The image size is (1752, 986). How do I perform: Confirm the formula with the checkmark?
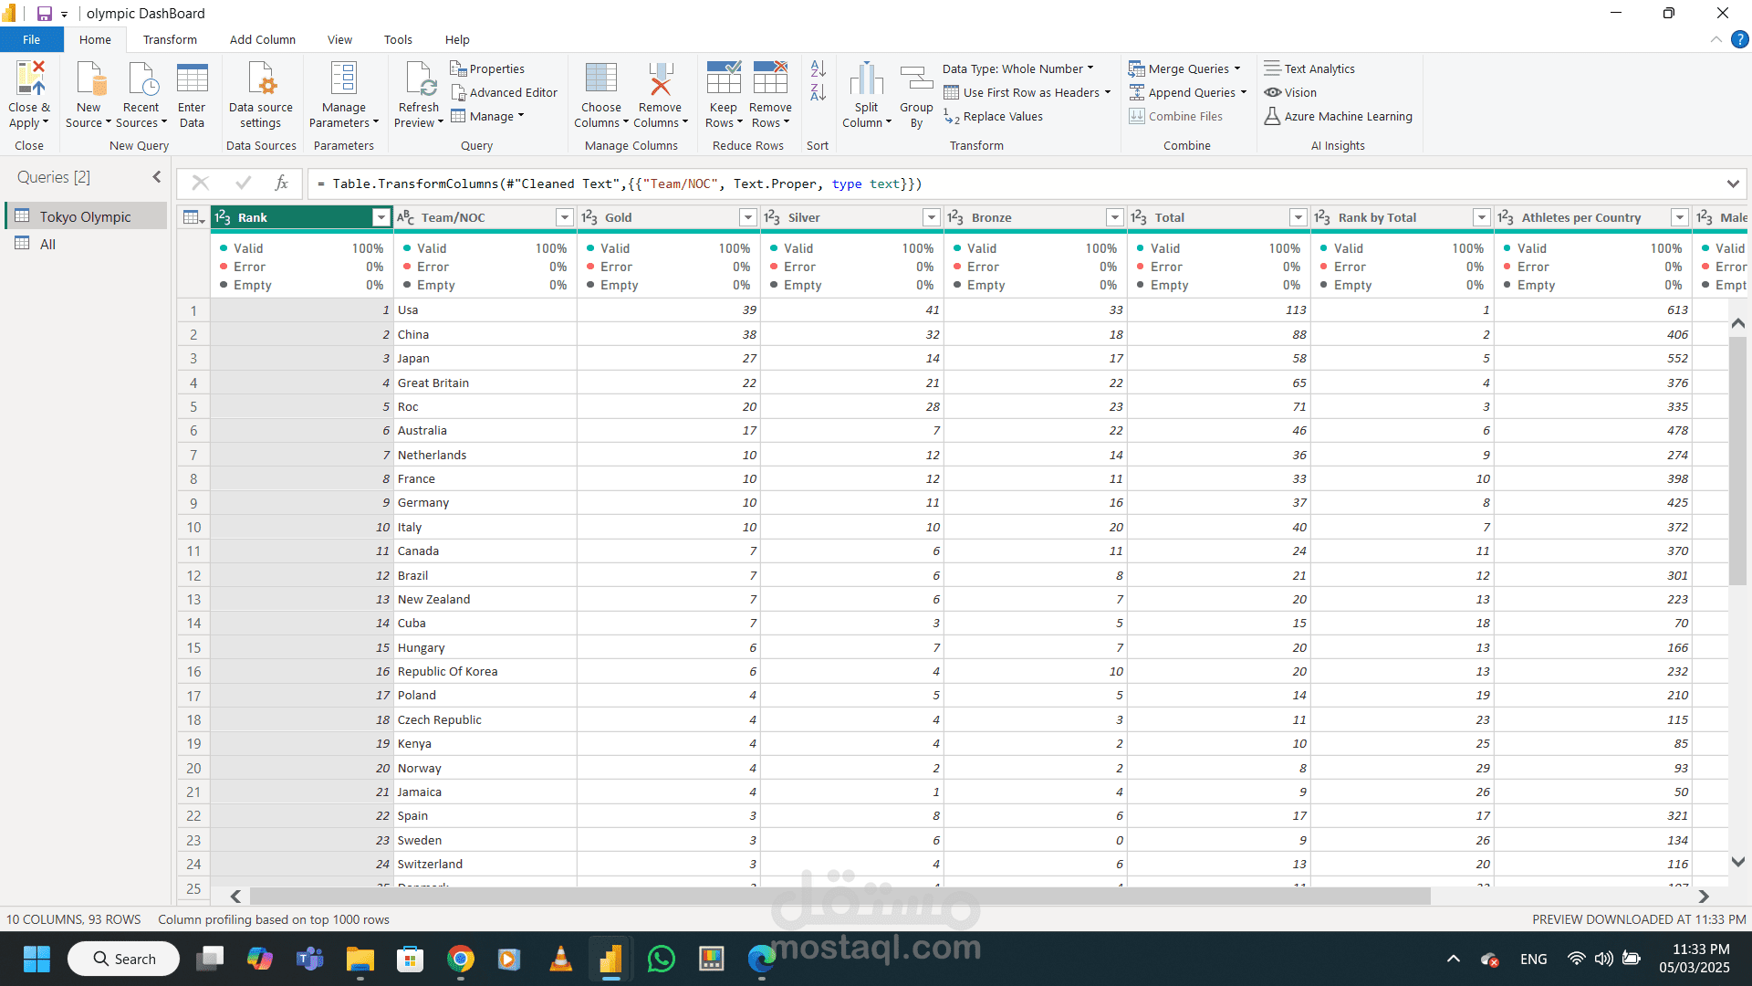pos(243,184)
